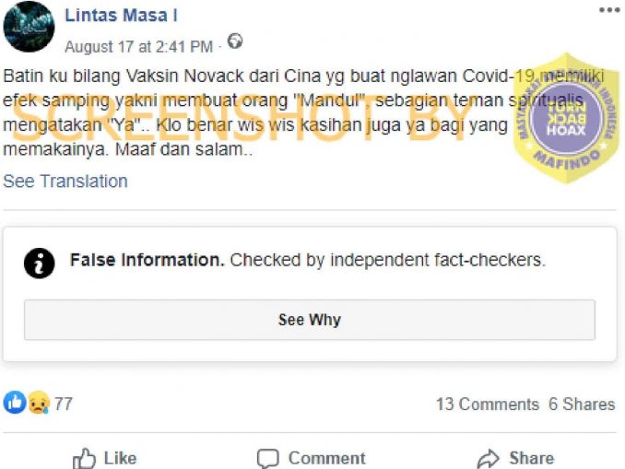
Task: Open the Lintas Masa I profile picture
Action: (x=29, y=27)
